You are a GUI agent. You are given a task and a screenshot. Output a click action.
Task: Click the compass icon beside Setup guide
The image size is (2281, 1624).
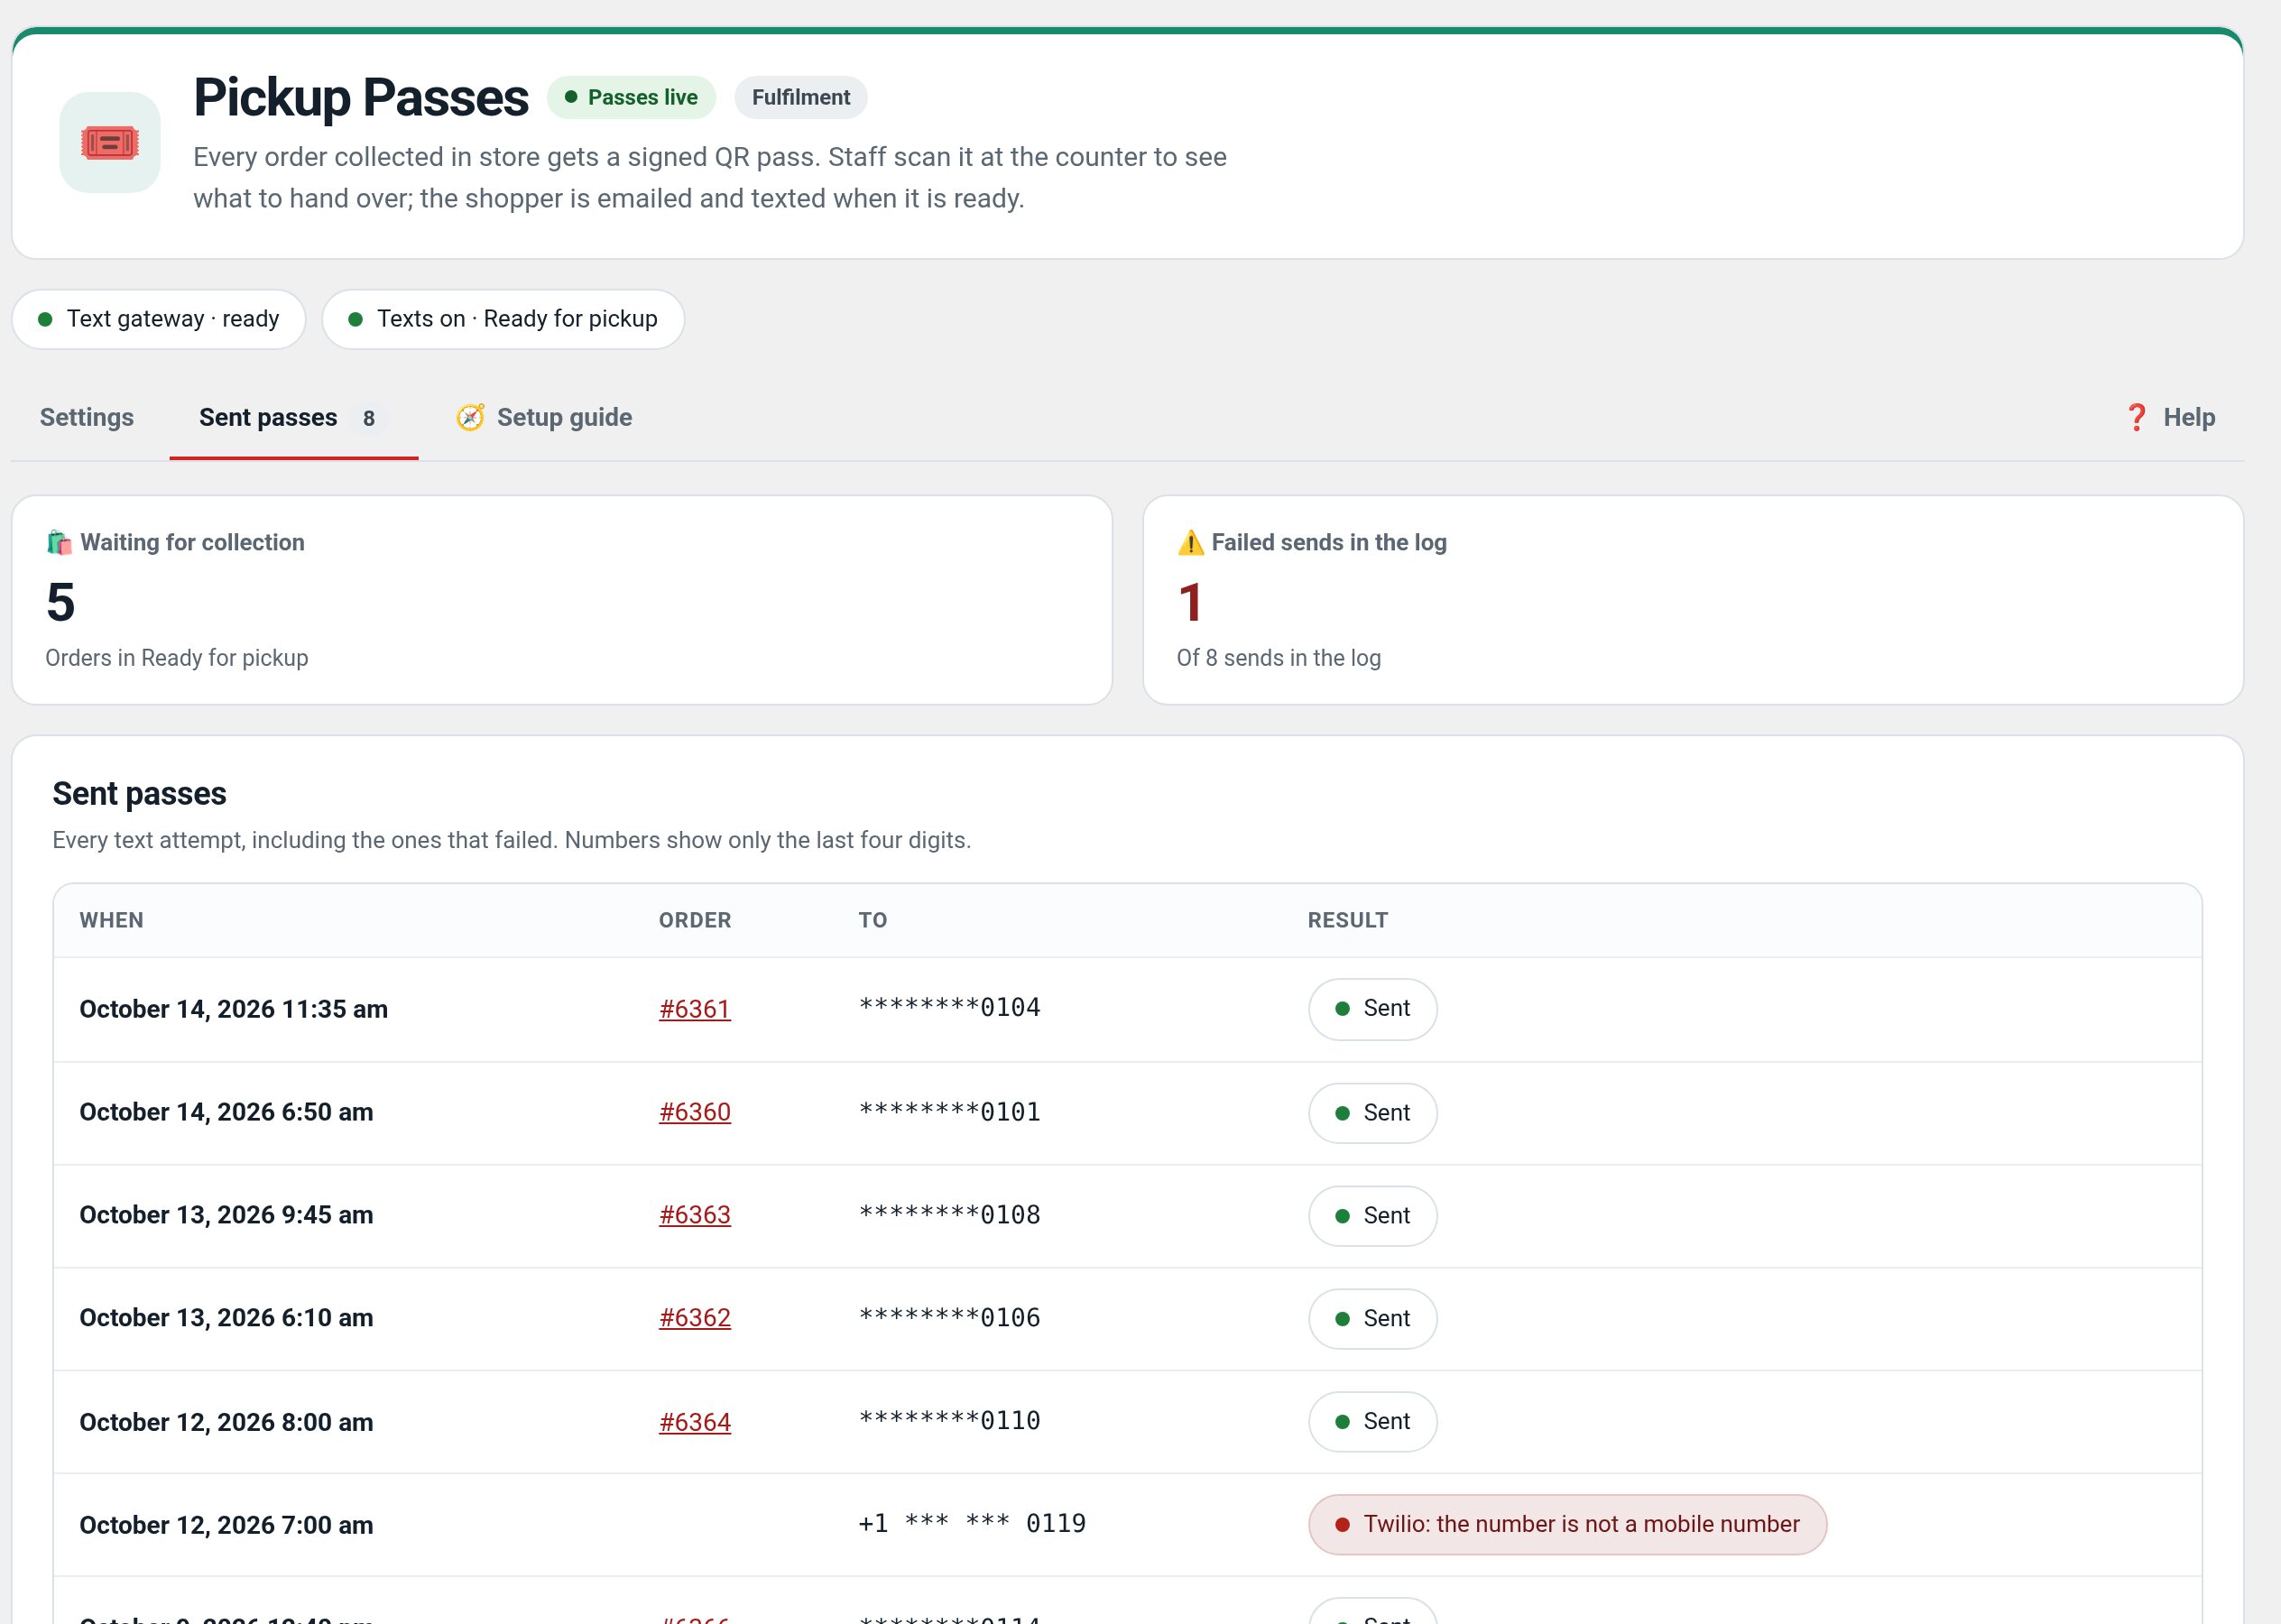pos(470,417)
